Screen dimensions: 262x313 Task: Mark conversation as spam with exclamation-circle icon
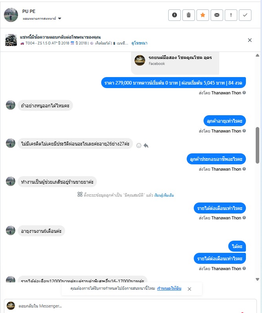175,15
